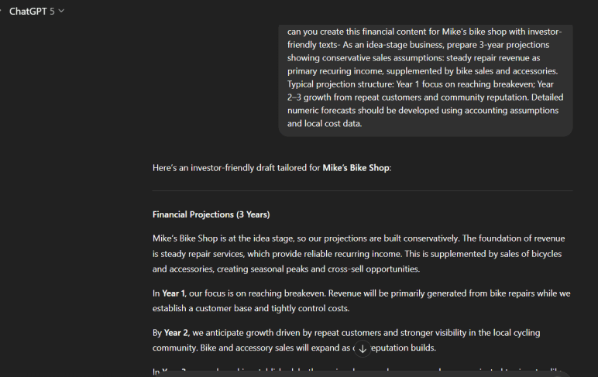Click the bold "Year 1" text
This screenshot has width=598, height=377.
pos(174,293)
